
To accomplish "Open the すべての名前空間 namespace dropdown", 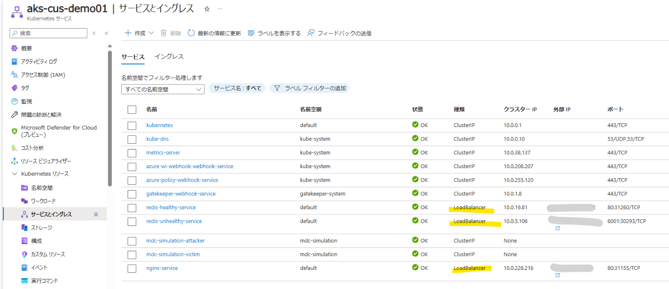I will (x=163, y=89).
